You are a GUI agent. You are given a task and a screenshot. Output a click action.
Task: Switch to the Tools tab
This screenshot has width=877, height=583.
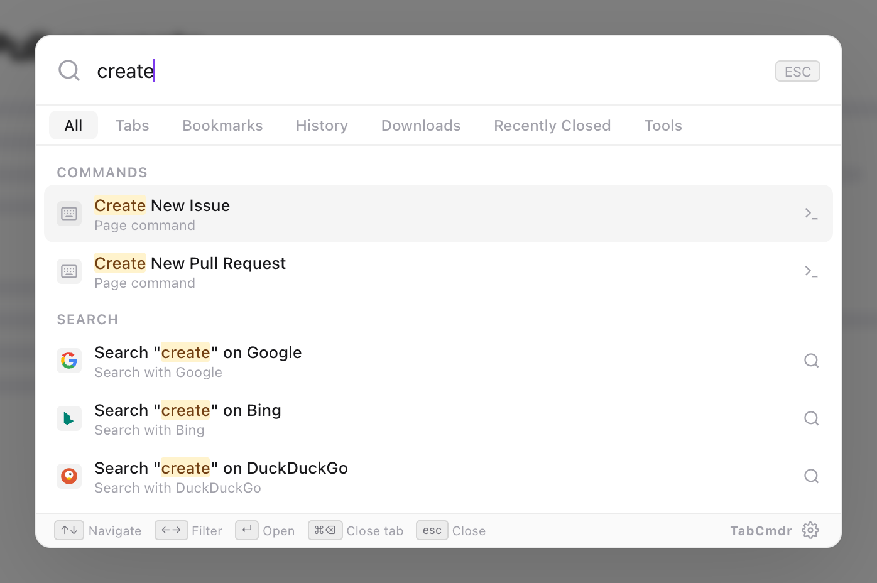click(663, 126)
